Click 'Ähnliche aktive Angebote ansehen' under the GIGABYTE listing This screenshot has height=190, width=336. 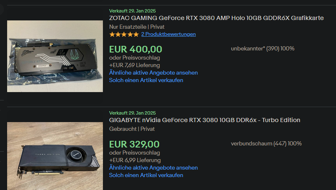(154, 167)
